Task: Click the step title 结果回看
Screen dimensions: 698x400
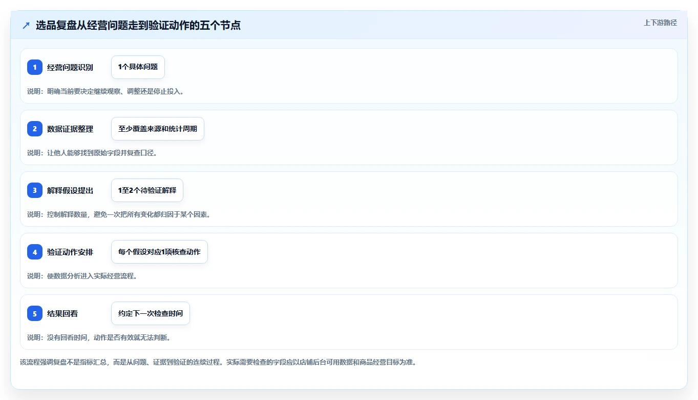Action: tap(62, 314)
